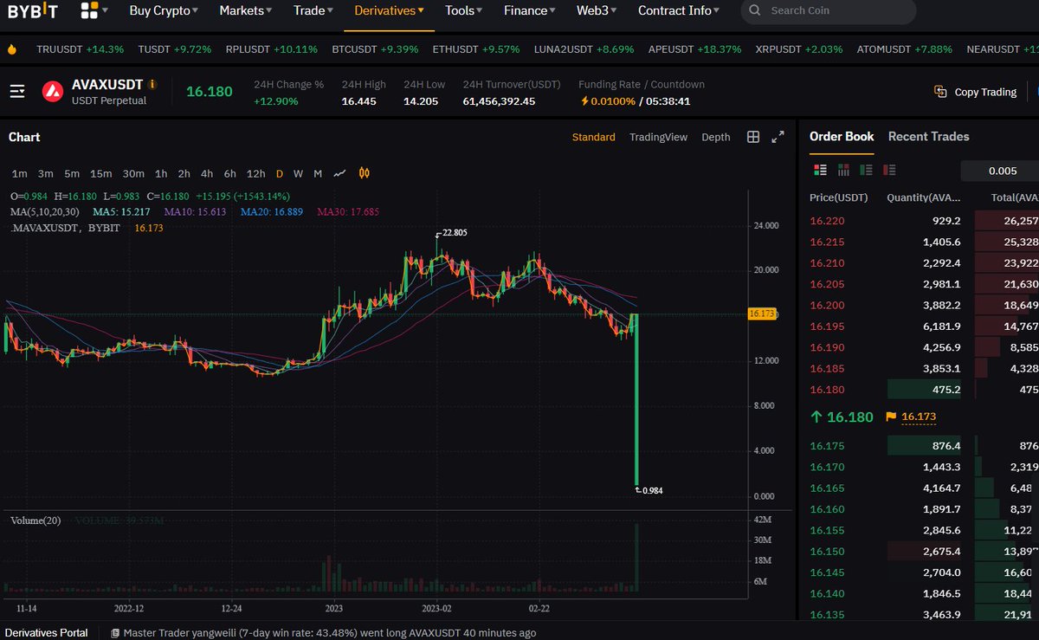Viewport: 1039px width, 640px height.
Task: Click bid price 16.175 in order book
Action: 827,446
